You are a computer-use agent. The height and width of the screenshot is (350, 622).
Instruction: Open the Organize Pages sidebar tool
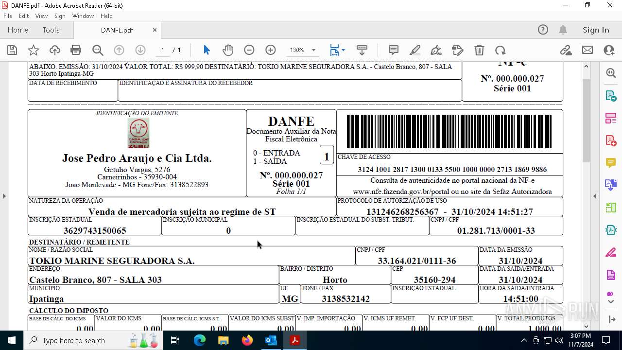point(611,118)
